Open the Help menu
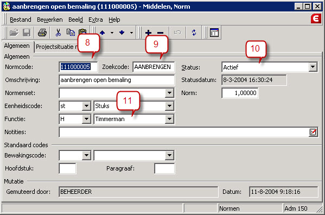 coord(114,20)
